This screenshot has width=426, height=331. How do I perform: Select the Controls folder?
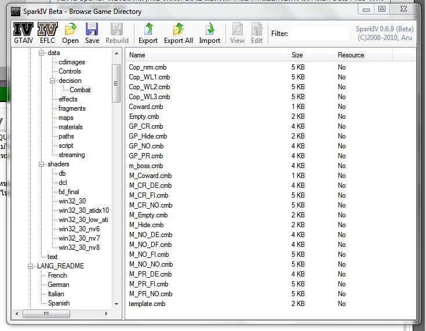pyautogui.click(x=70, y=71)
